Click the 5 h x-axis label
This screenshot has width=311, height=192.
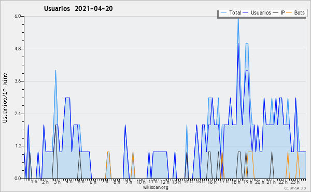pos(81,182)
